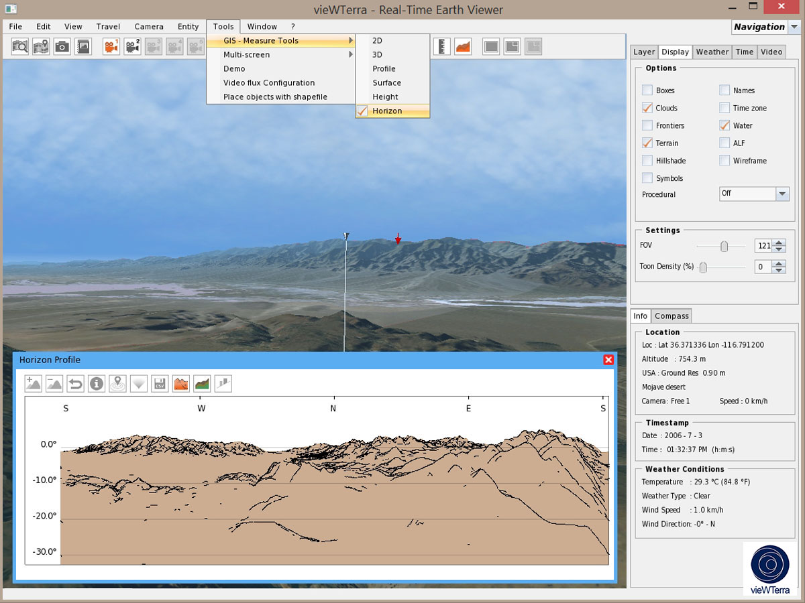The width and height of the screenshot is (805, 603).
Task: Expand the GIS - Measure Tools submenu
Action: coord(281,41)
